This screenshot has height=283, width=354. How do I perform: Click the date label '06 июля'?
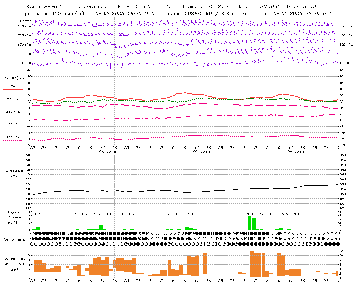point(108,152)
